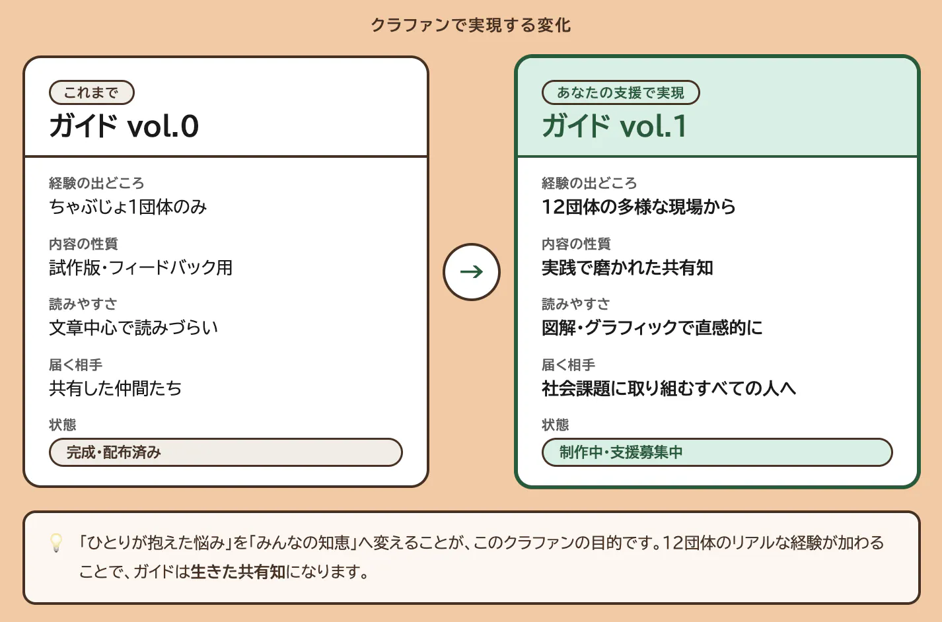Image resolution: width=942 pixels, height=622 pixels.
Task: Click the bold 生きた共有知 text in the note
Action: (x=238, y=571)
